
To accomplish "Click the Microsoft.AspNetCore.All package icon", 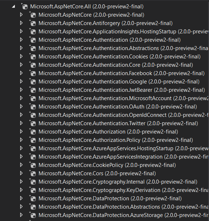I will [25, 7].
